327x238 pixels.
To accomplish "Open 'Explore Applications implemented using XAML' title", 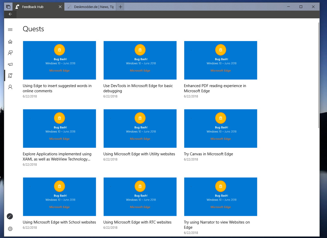I will (x=57, y=157).
